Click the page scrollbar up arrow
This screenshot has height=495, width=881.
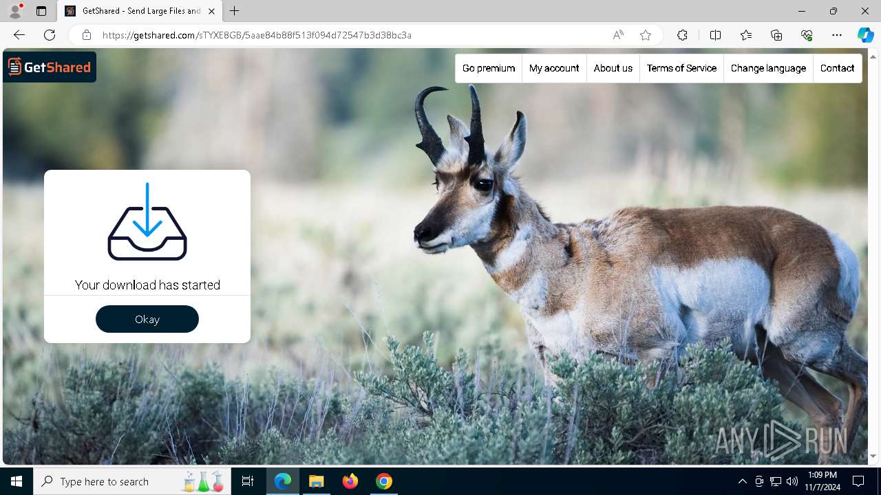click(x=873, y=56)
